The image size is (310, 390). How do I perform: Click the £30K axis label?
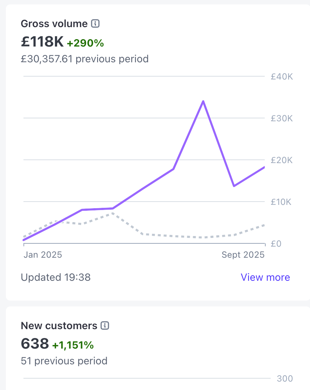pyautogui.click(x=281, y=118)
